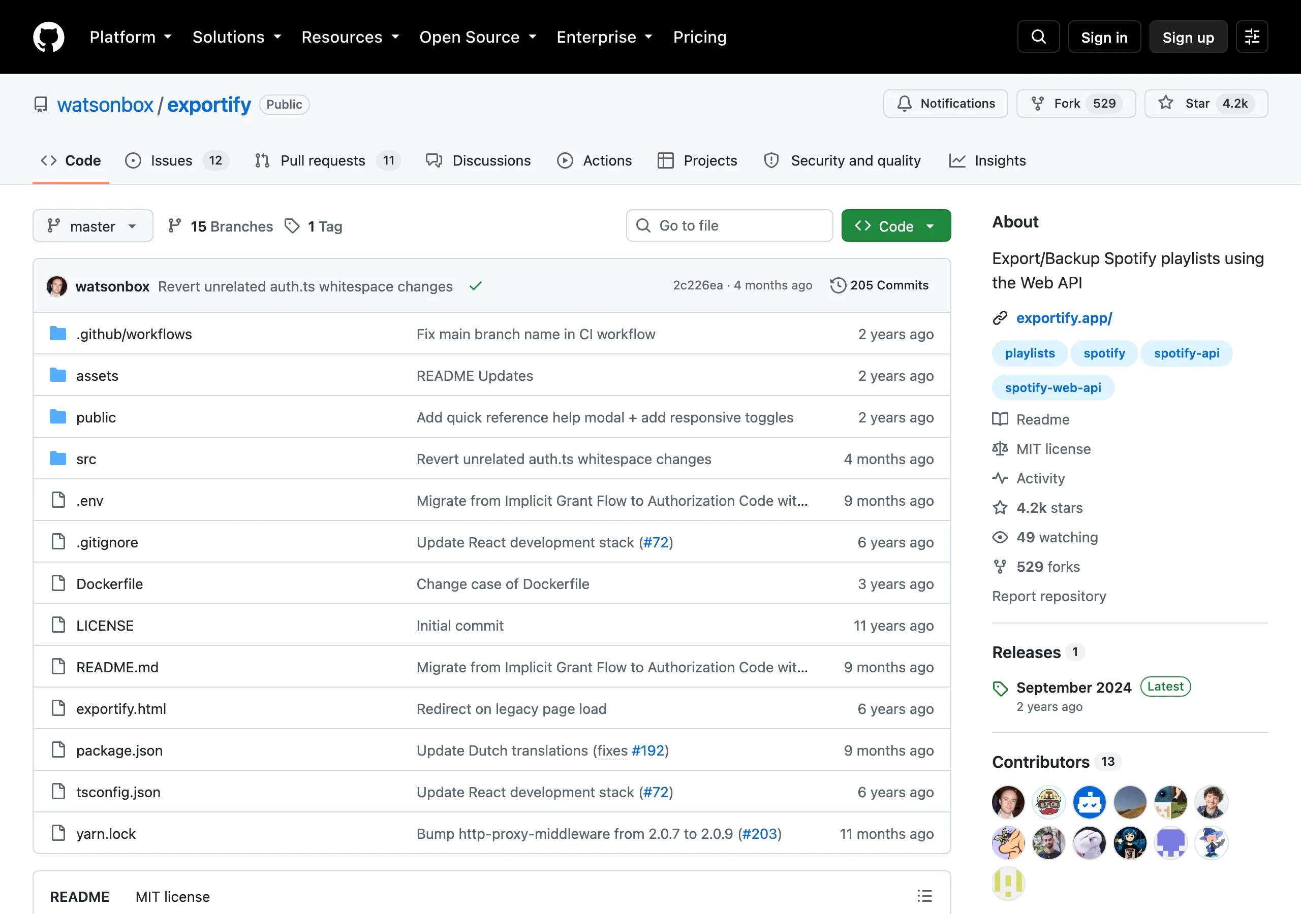Switch to the Pull requests tab

click(327, 160)
